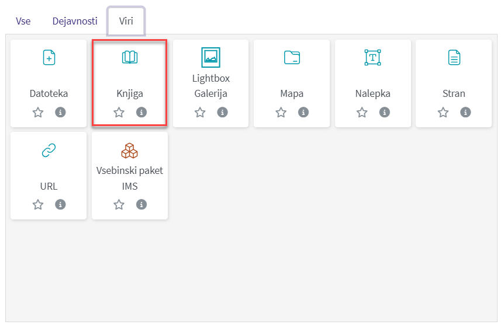Image resolution: width=504 pixels, height=328 pixels.
Task: Star Datoteka as a favourite
Action: pyautogui.click(x=38, y=113)
